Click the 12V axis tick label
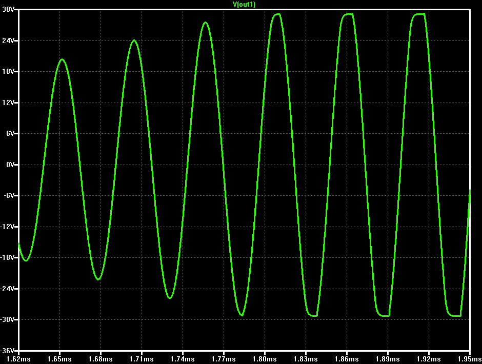This screenshot has height=364, width=482. [x=8, y=103]
